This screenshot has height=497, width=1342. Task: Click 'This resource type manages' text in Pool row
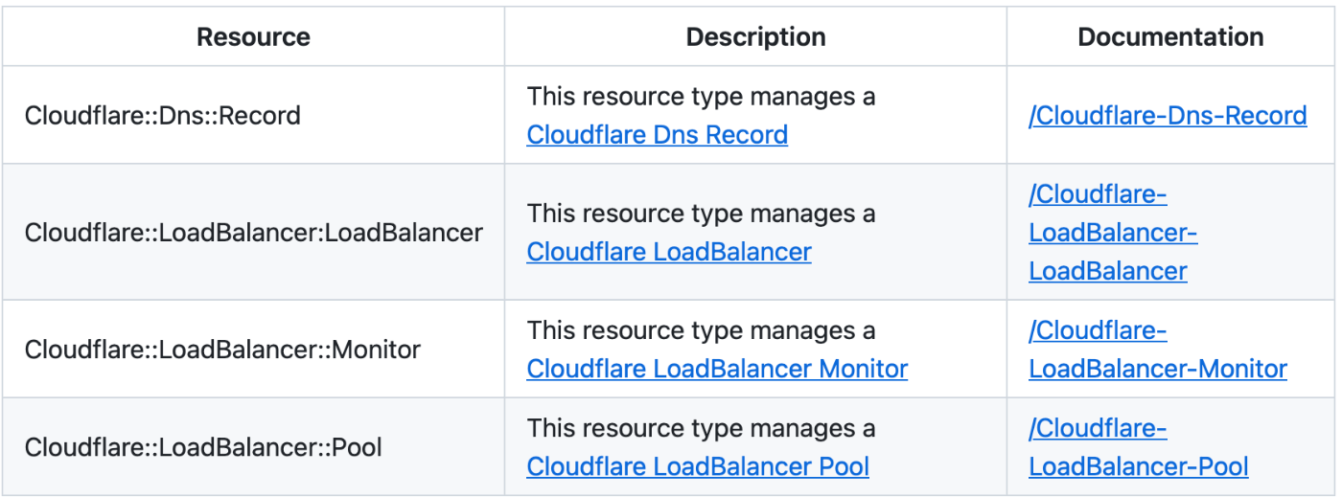click(700, 428)
